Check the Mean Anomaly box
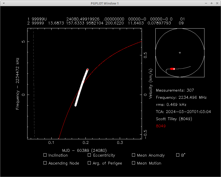 (x=134, y=155)
